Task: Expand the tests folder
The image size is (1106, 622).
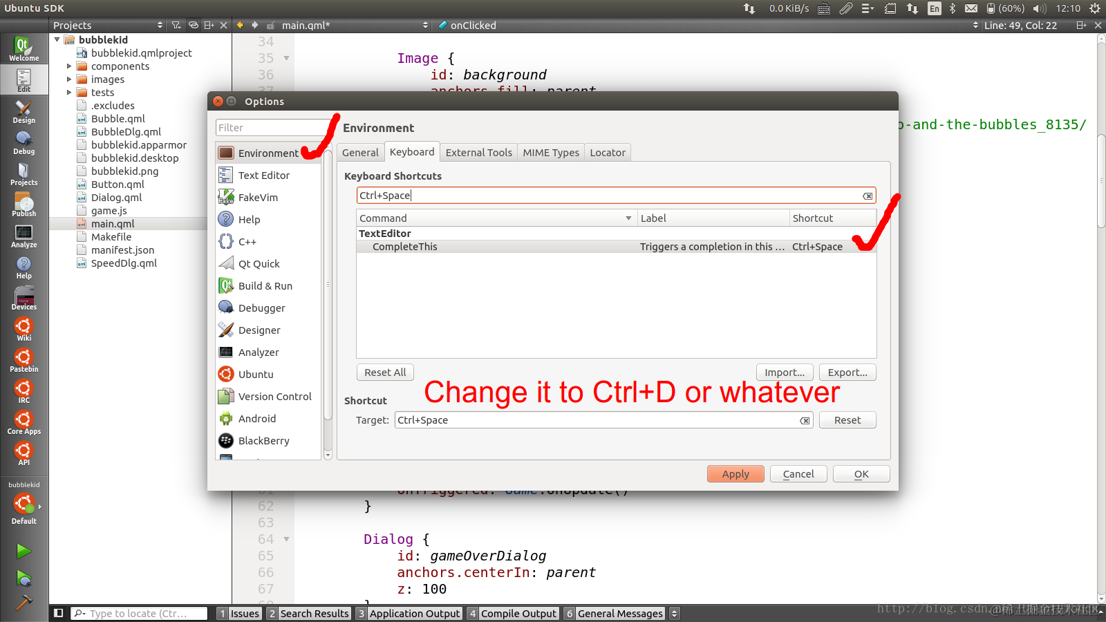Action: (69, 93)
